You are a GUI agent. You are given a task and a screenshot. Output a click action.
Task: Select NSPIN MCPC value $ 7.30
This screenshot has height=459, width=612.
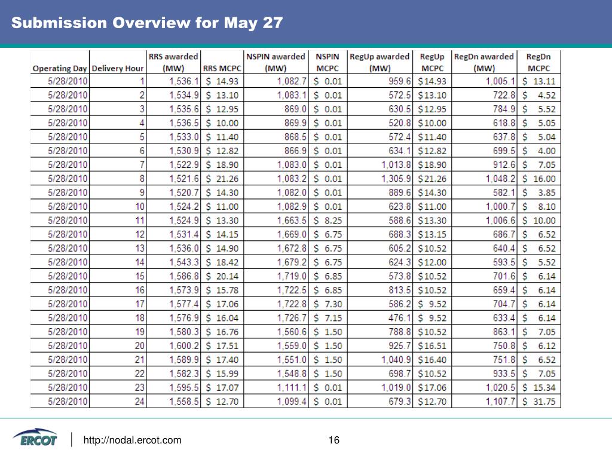(328, 304)
